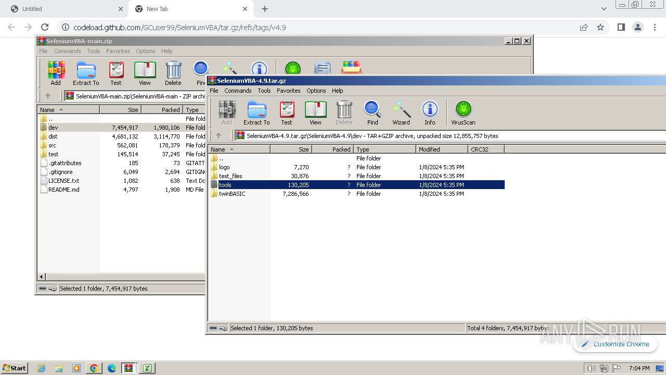Click the taskbar clock 7:04 PM

coord(639,368)
